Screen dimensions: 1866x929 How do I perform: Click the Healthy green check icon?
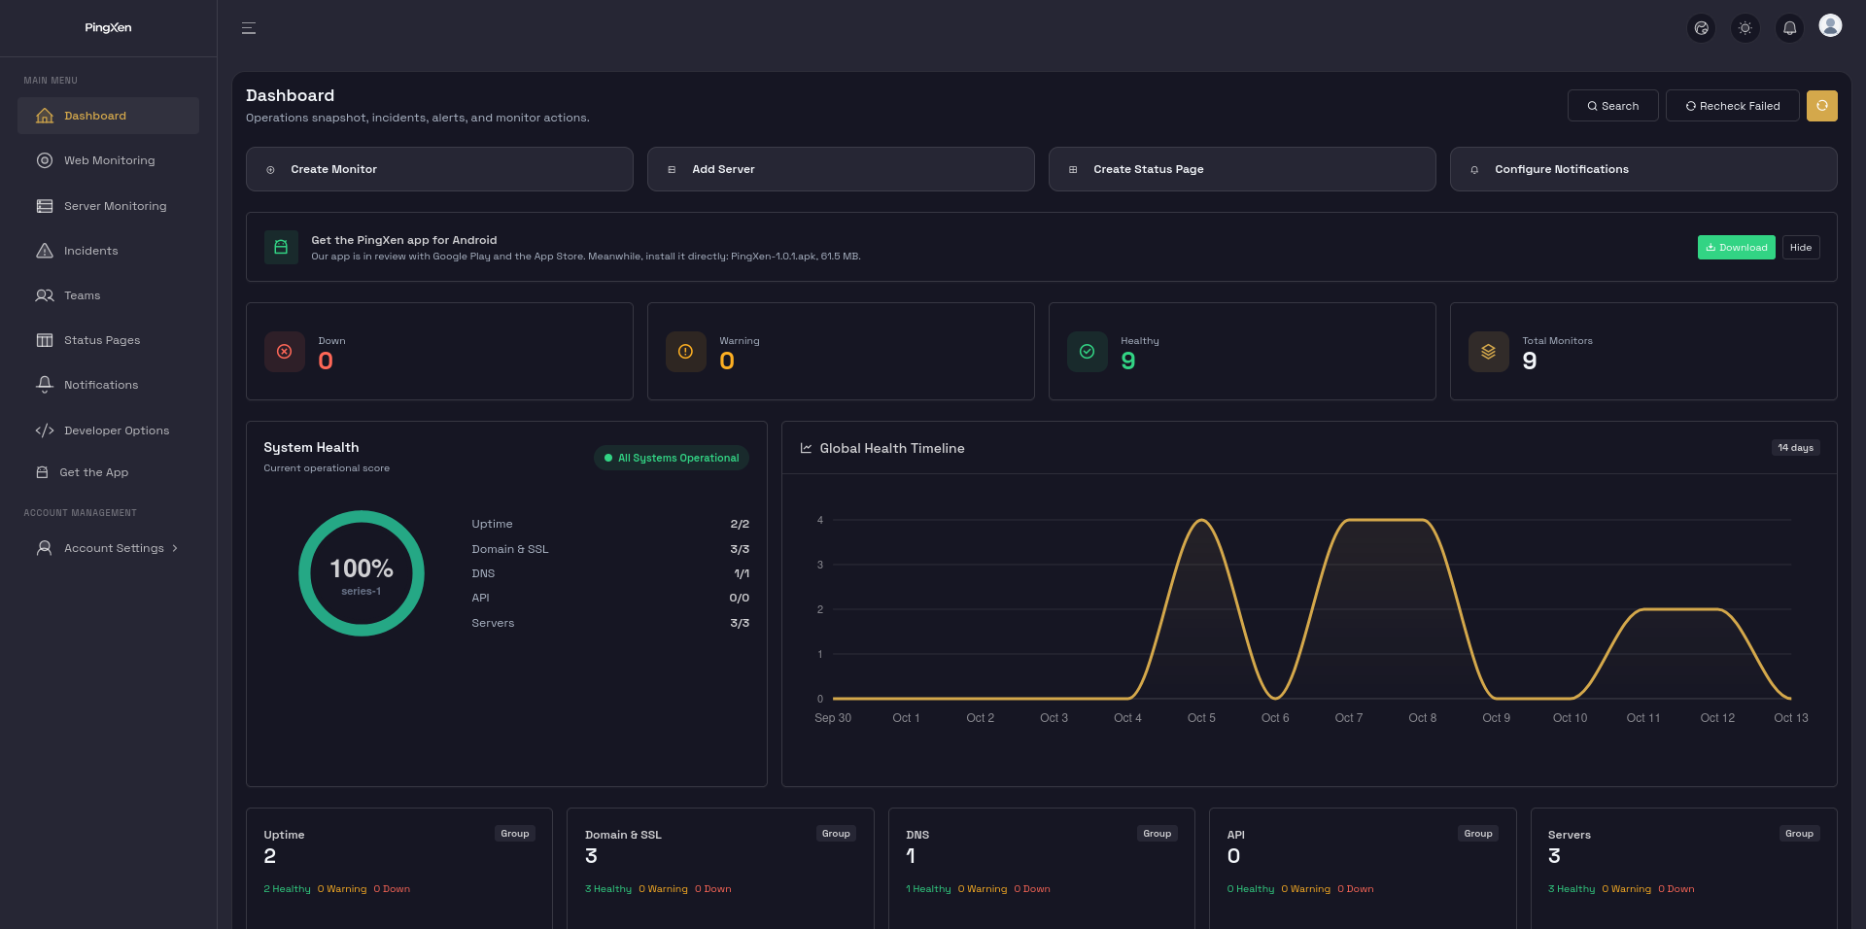click(x=1088, y=352)
